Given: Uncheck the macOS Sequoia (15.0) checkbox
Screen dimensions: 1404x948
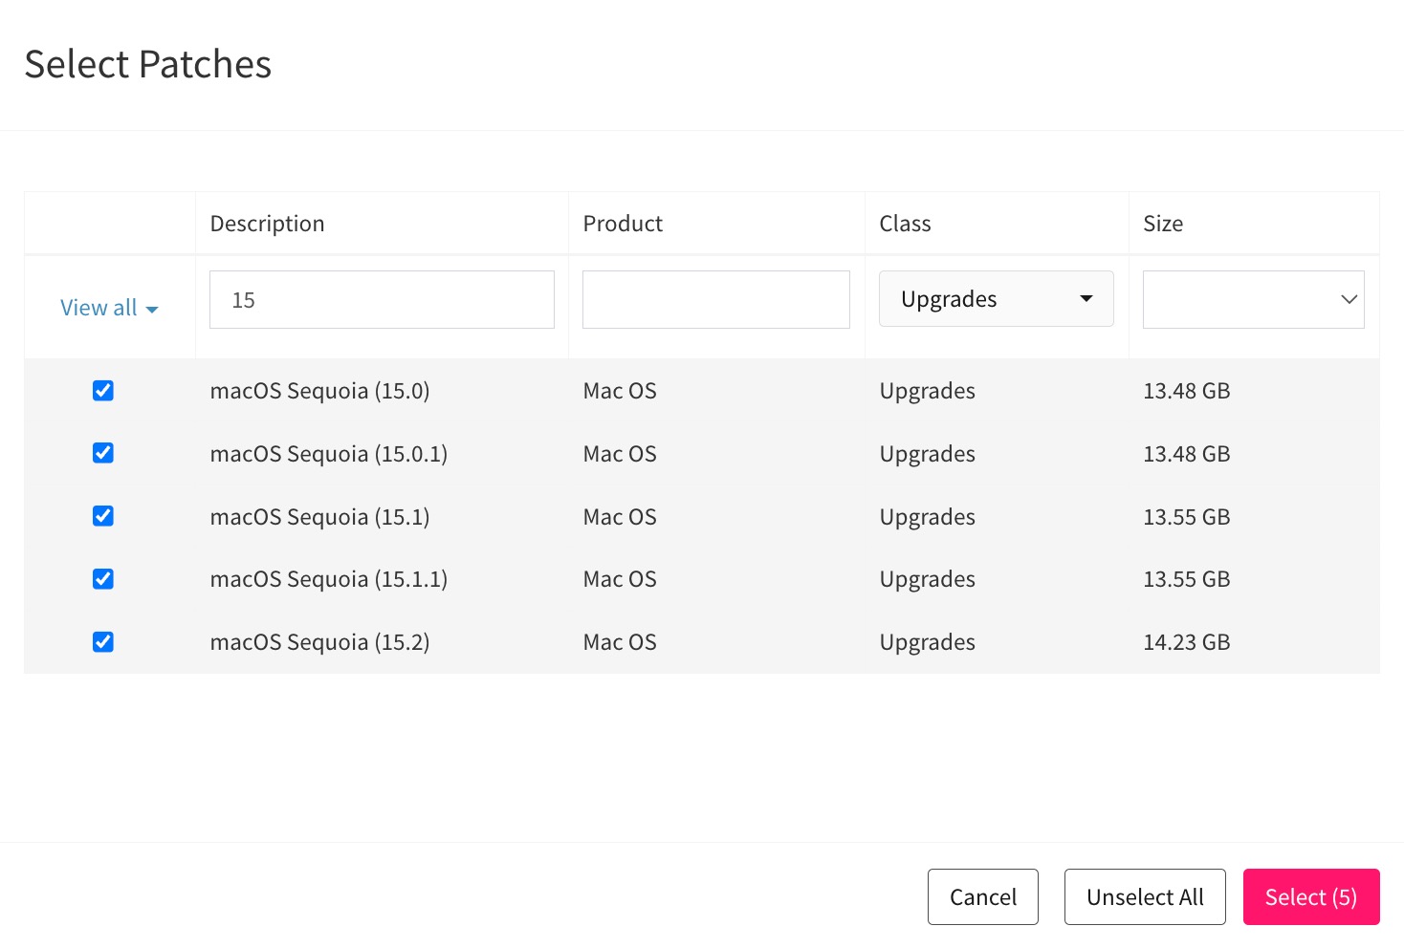Looking at the screenshot, I should click(x=103, y=391).
